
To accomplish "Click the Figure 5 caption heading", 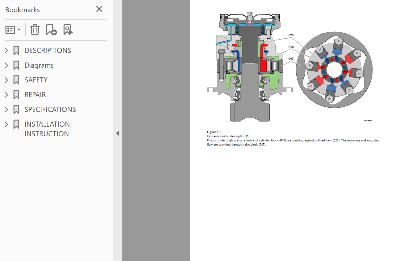I will [x=213, y=132].
